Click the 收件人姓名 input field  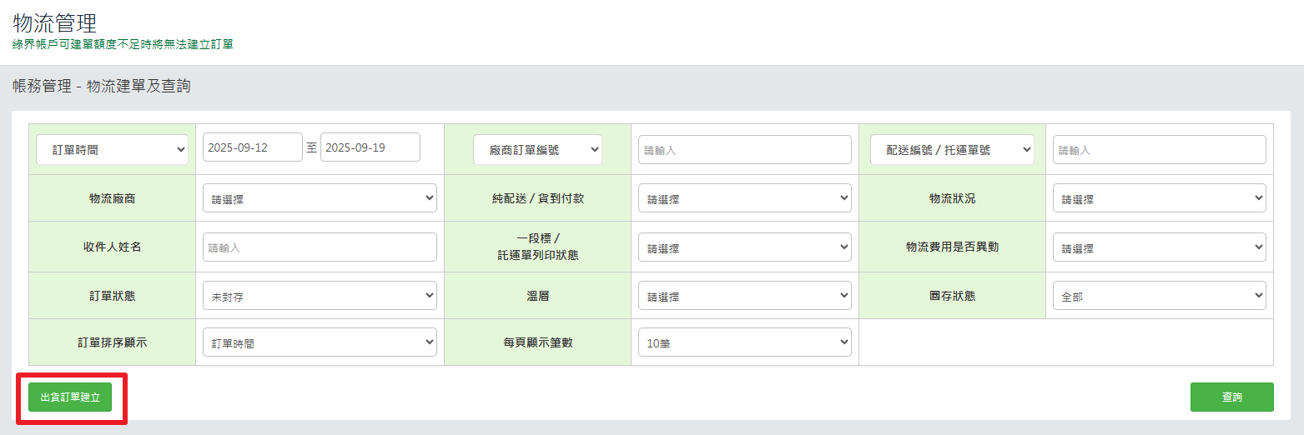320,247
